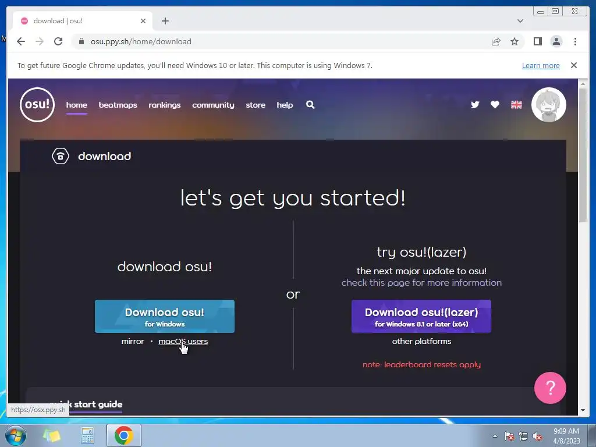Open Chrome's side panel icon
The image size is (596, 447).
[x=537, y=41]
